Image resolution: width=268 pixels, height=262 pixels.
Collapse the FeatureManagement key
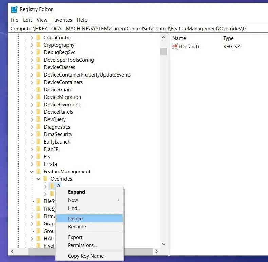(x=32, y=171)
